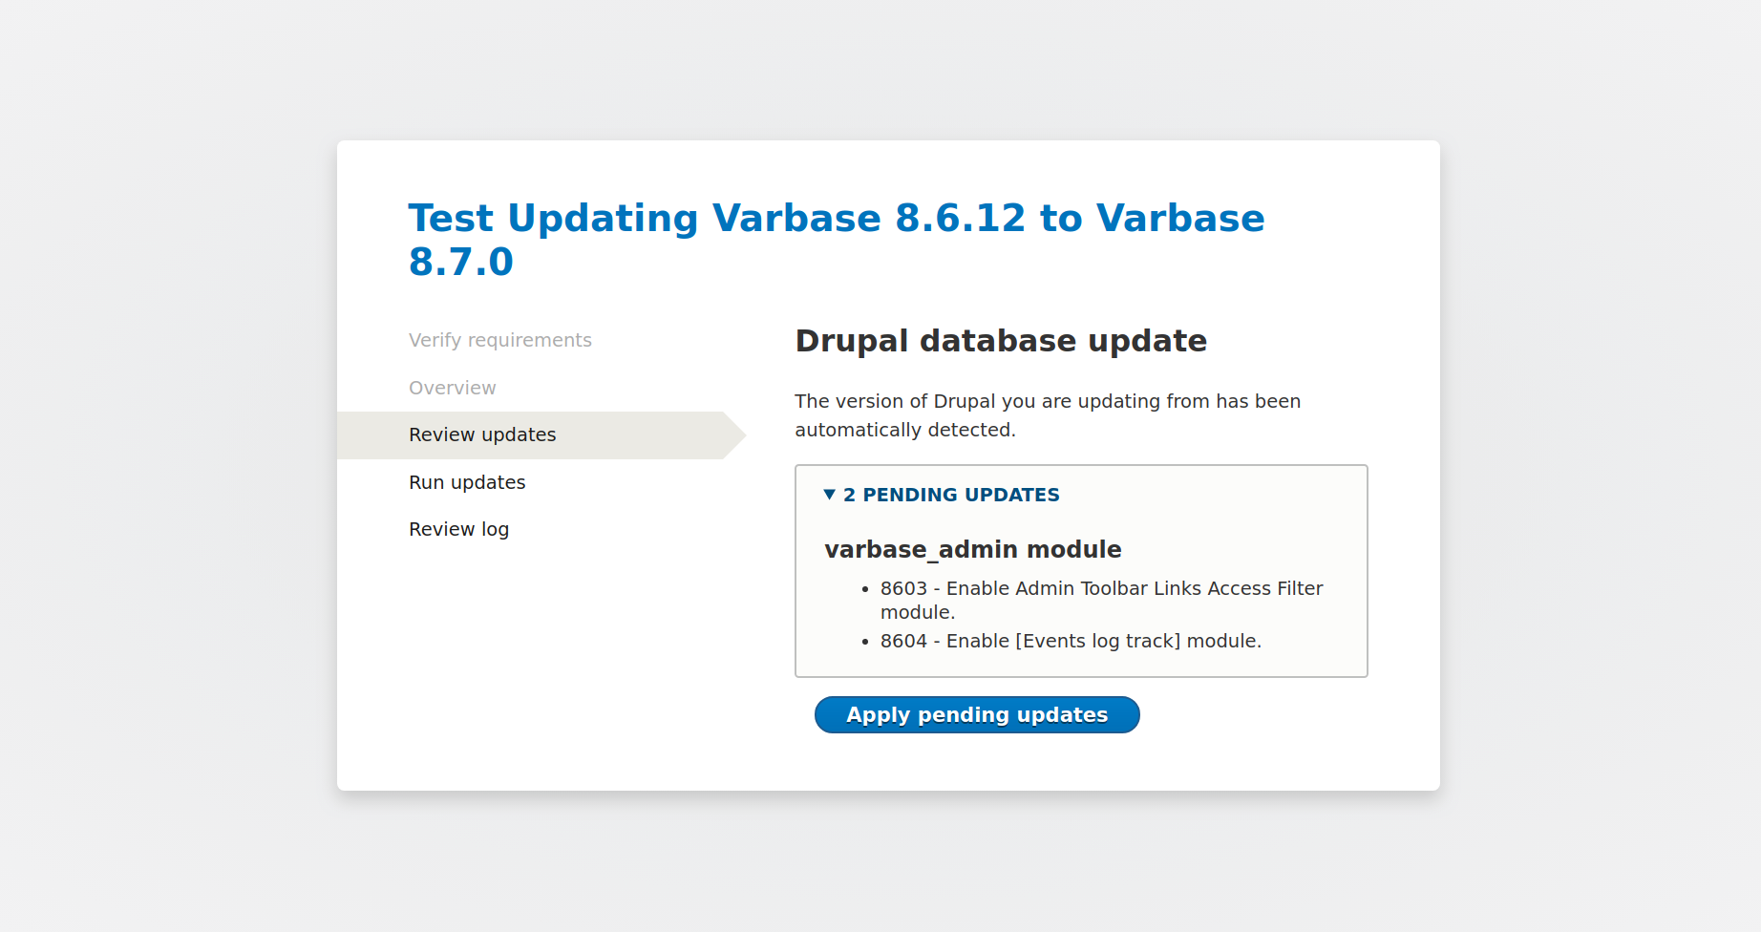Screen dimensions: 1761x932
Task: Click the active Review updates arrow marker
Action: click(x=735, y=434)
